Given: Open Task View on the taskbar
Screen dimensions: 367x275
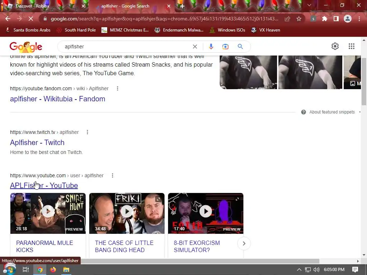Looking at the screenshot, I should tap(25, 270).
